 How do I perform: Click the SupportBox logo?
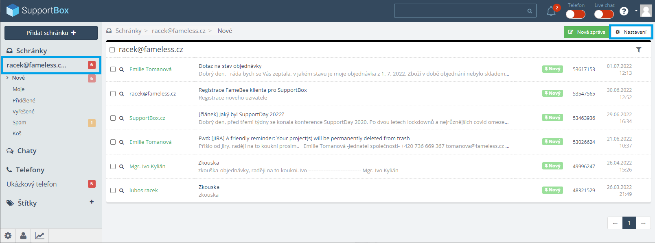pos(37,10)
